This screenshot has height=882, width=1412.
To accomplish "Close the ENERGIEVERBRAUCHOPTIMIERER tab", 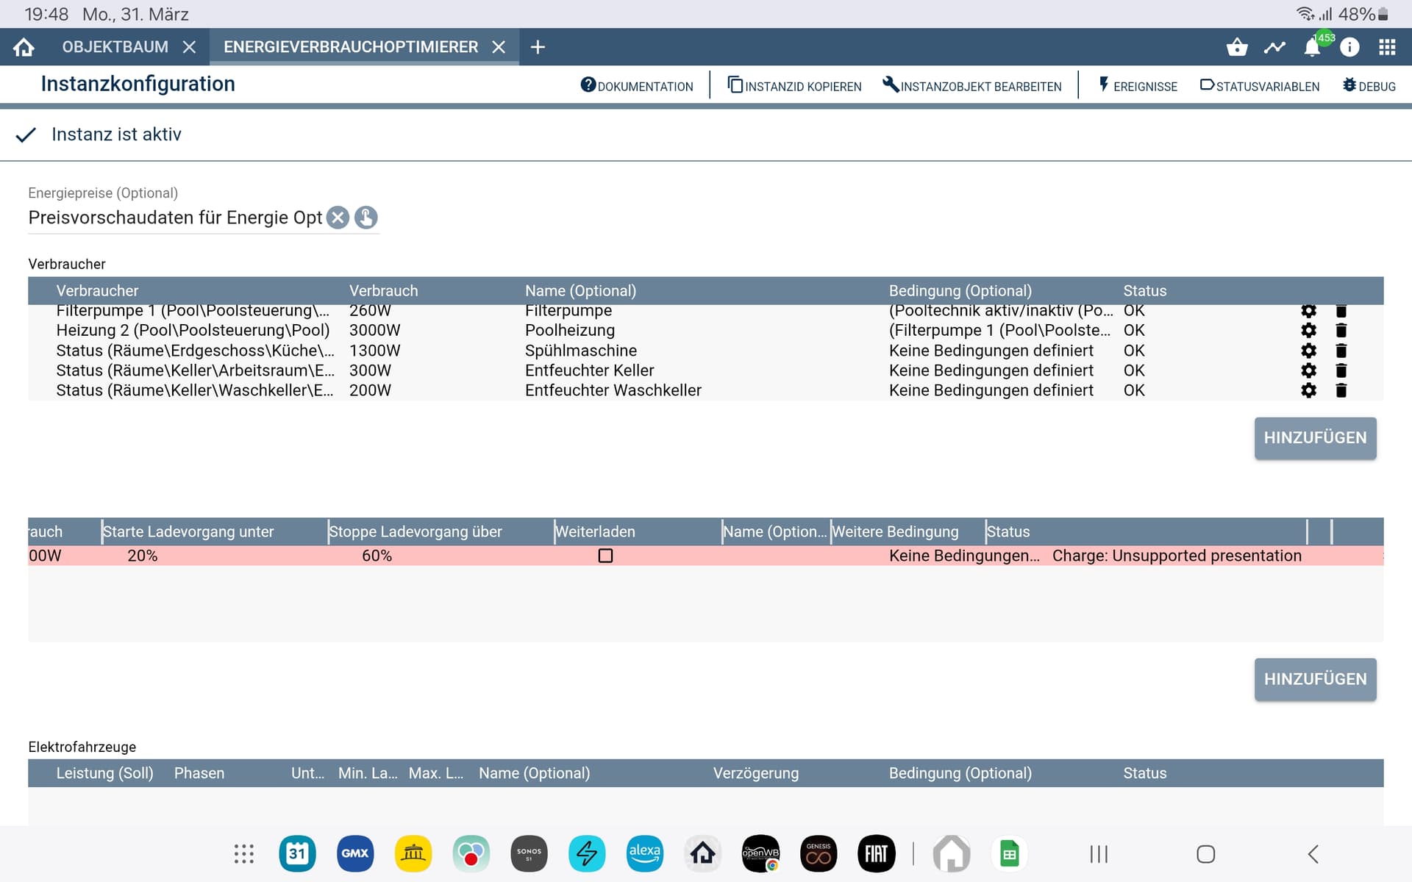I will [499, 47].
